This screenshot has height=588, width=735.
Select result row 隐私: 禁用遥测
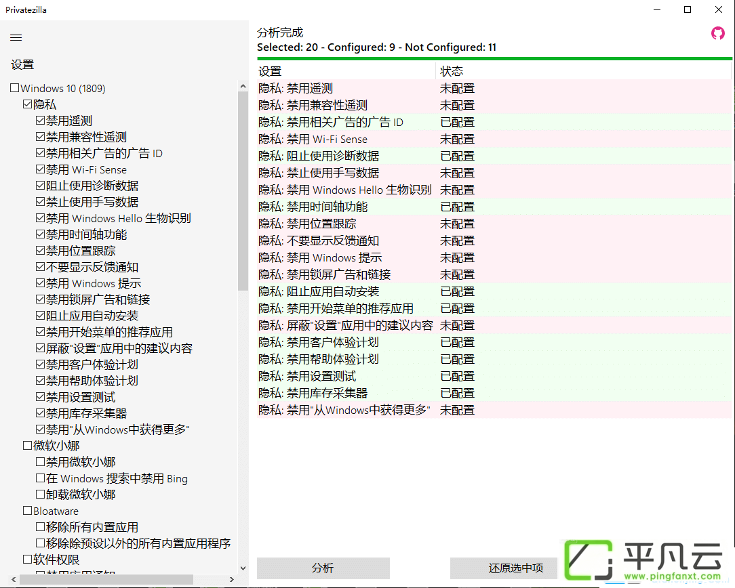pyautogui.click(x=494, y=88)
